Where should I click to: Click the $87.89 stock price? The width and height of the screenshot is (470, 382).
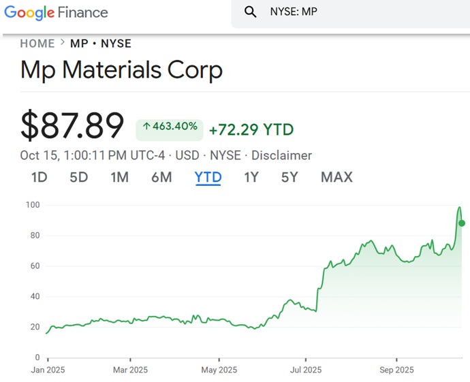tap(72, 125)
